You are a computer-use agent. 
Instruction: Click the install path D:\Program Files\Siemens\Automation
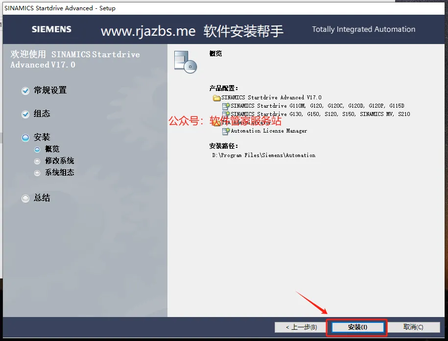[x=264, y=156]
